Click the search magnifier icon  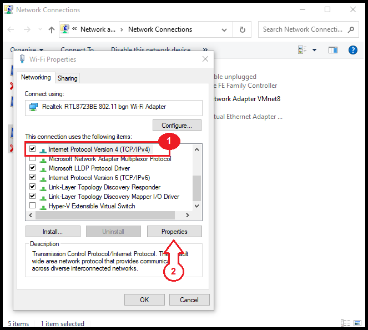[351, 29]
